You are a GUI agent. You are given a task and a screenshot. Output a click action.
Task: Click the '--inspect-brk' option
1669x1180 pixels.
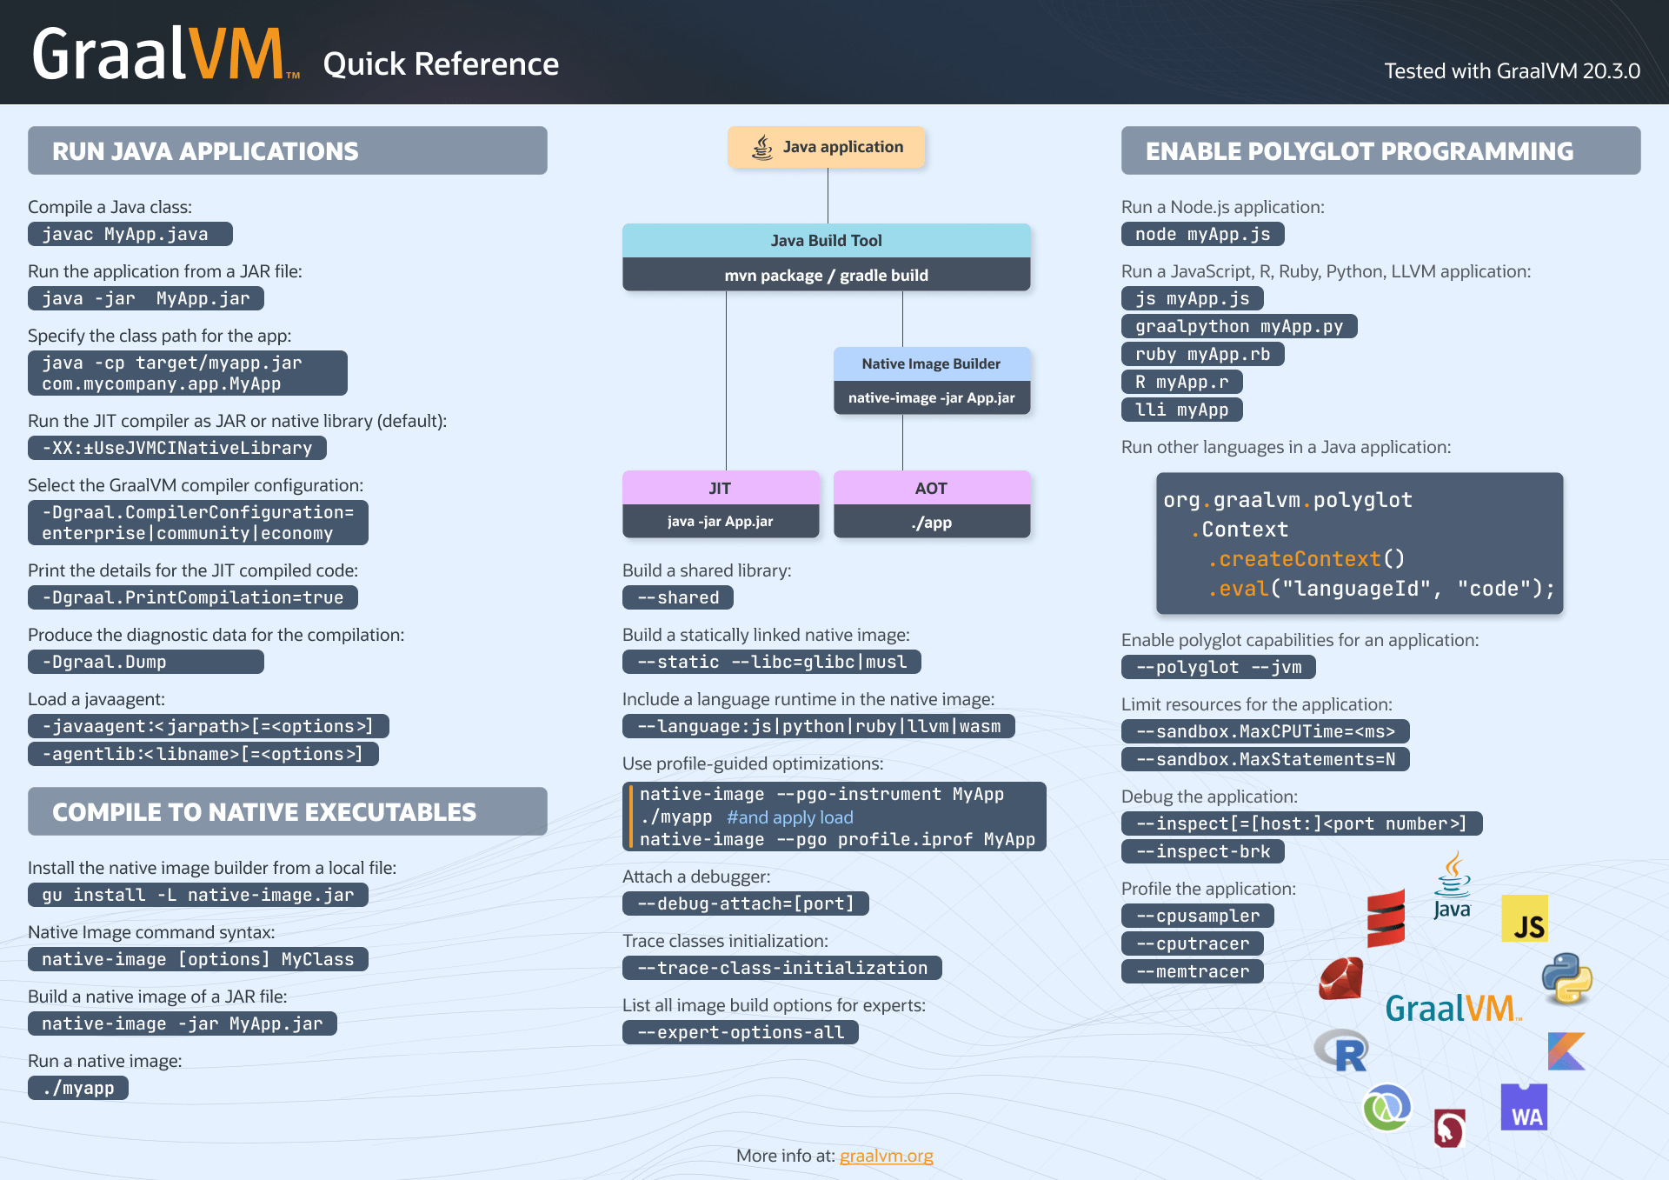(1202, 851)
